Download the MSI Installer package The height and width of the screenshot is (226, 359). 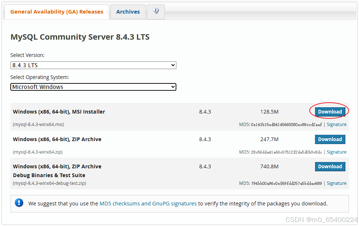(330, 111)
